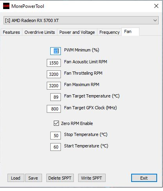Click the Fan Target Temperature field
Image resolution: width=163 pixels, height=191 pixels.
pos(55,97)
